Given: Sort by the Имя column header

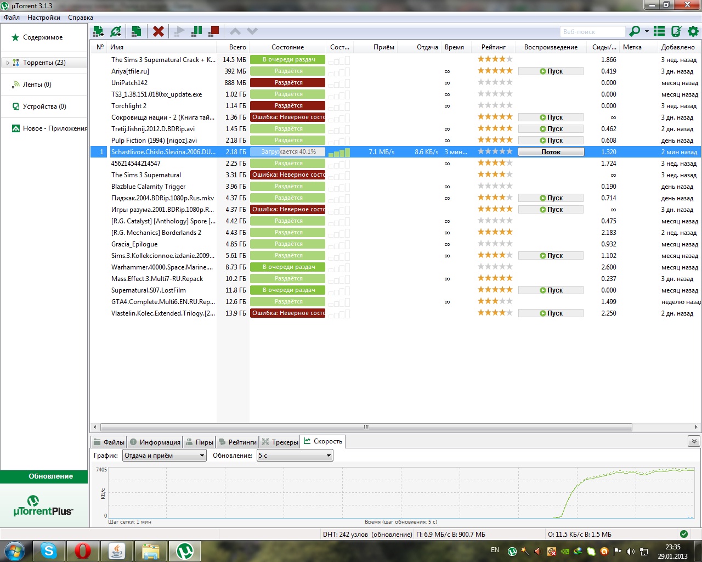Looking at the screenshot, I should (161, 47).
